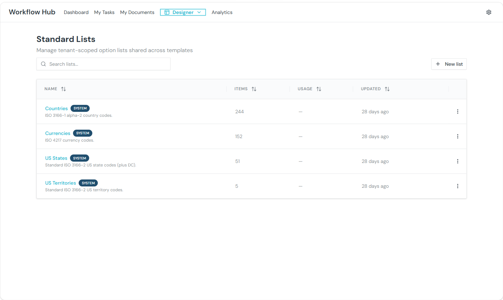
Task: Sort by Name column arrows
Action: (63, 89)
